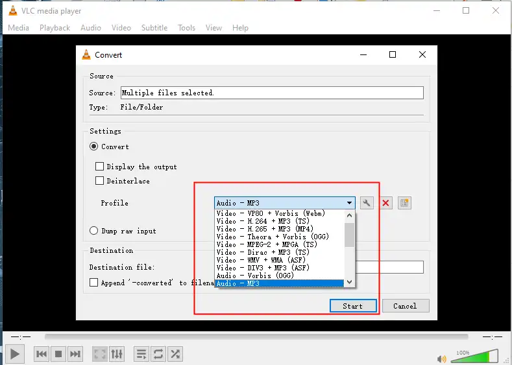Click elapsed time label left of seek bar
The height and width of the screenshot is (365, 512).
coord(21,336)
